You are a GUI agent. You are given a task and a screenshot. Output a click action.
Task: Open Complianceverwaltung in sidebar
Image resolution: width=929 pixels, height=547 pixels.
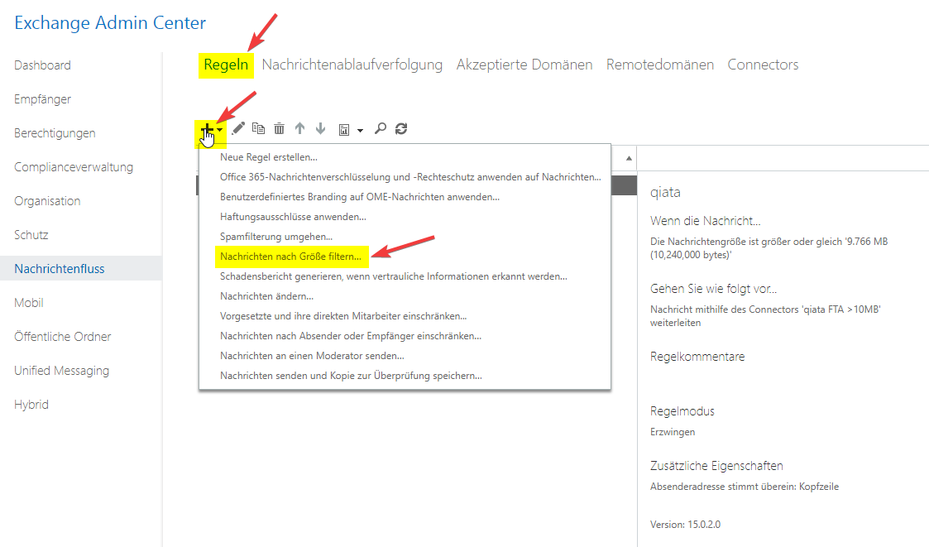click(74, 167)
